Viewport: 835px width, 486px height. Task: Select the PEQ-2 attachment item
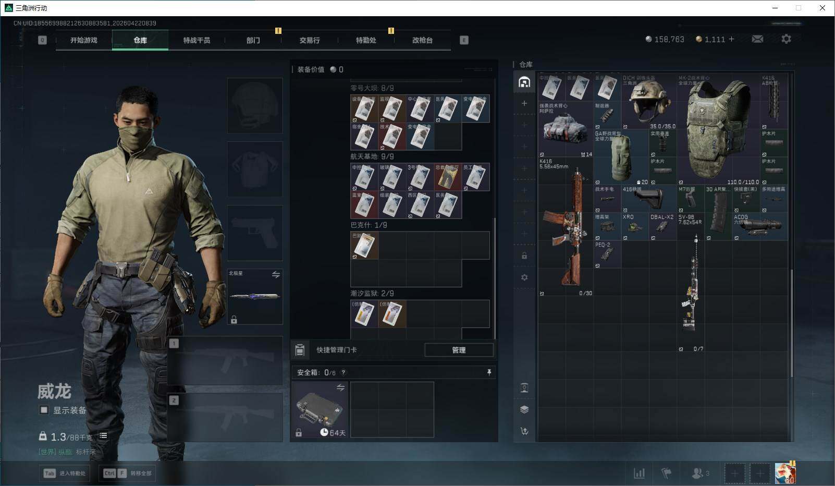tap(607, 254)
